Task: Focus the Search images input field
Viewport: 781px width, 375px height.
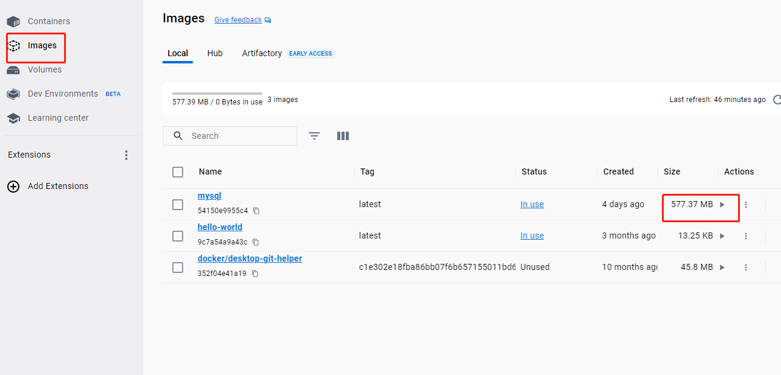Action: click(x=230, y=136)
